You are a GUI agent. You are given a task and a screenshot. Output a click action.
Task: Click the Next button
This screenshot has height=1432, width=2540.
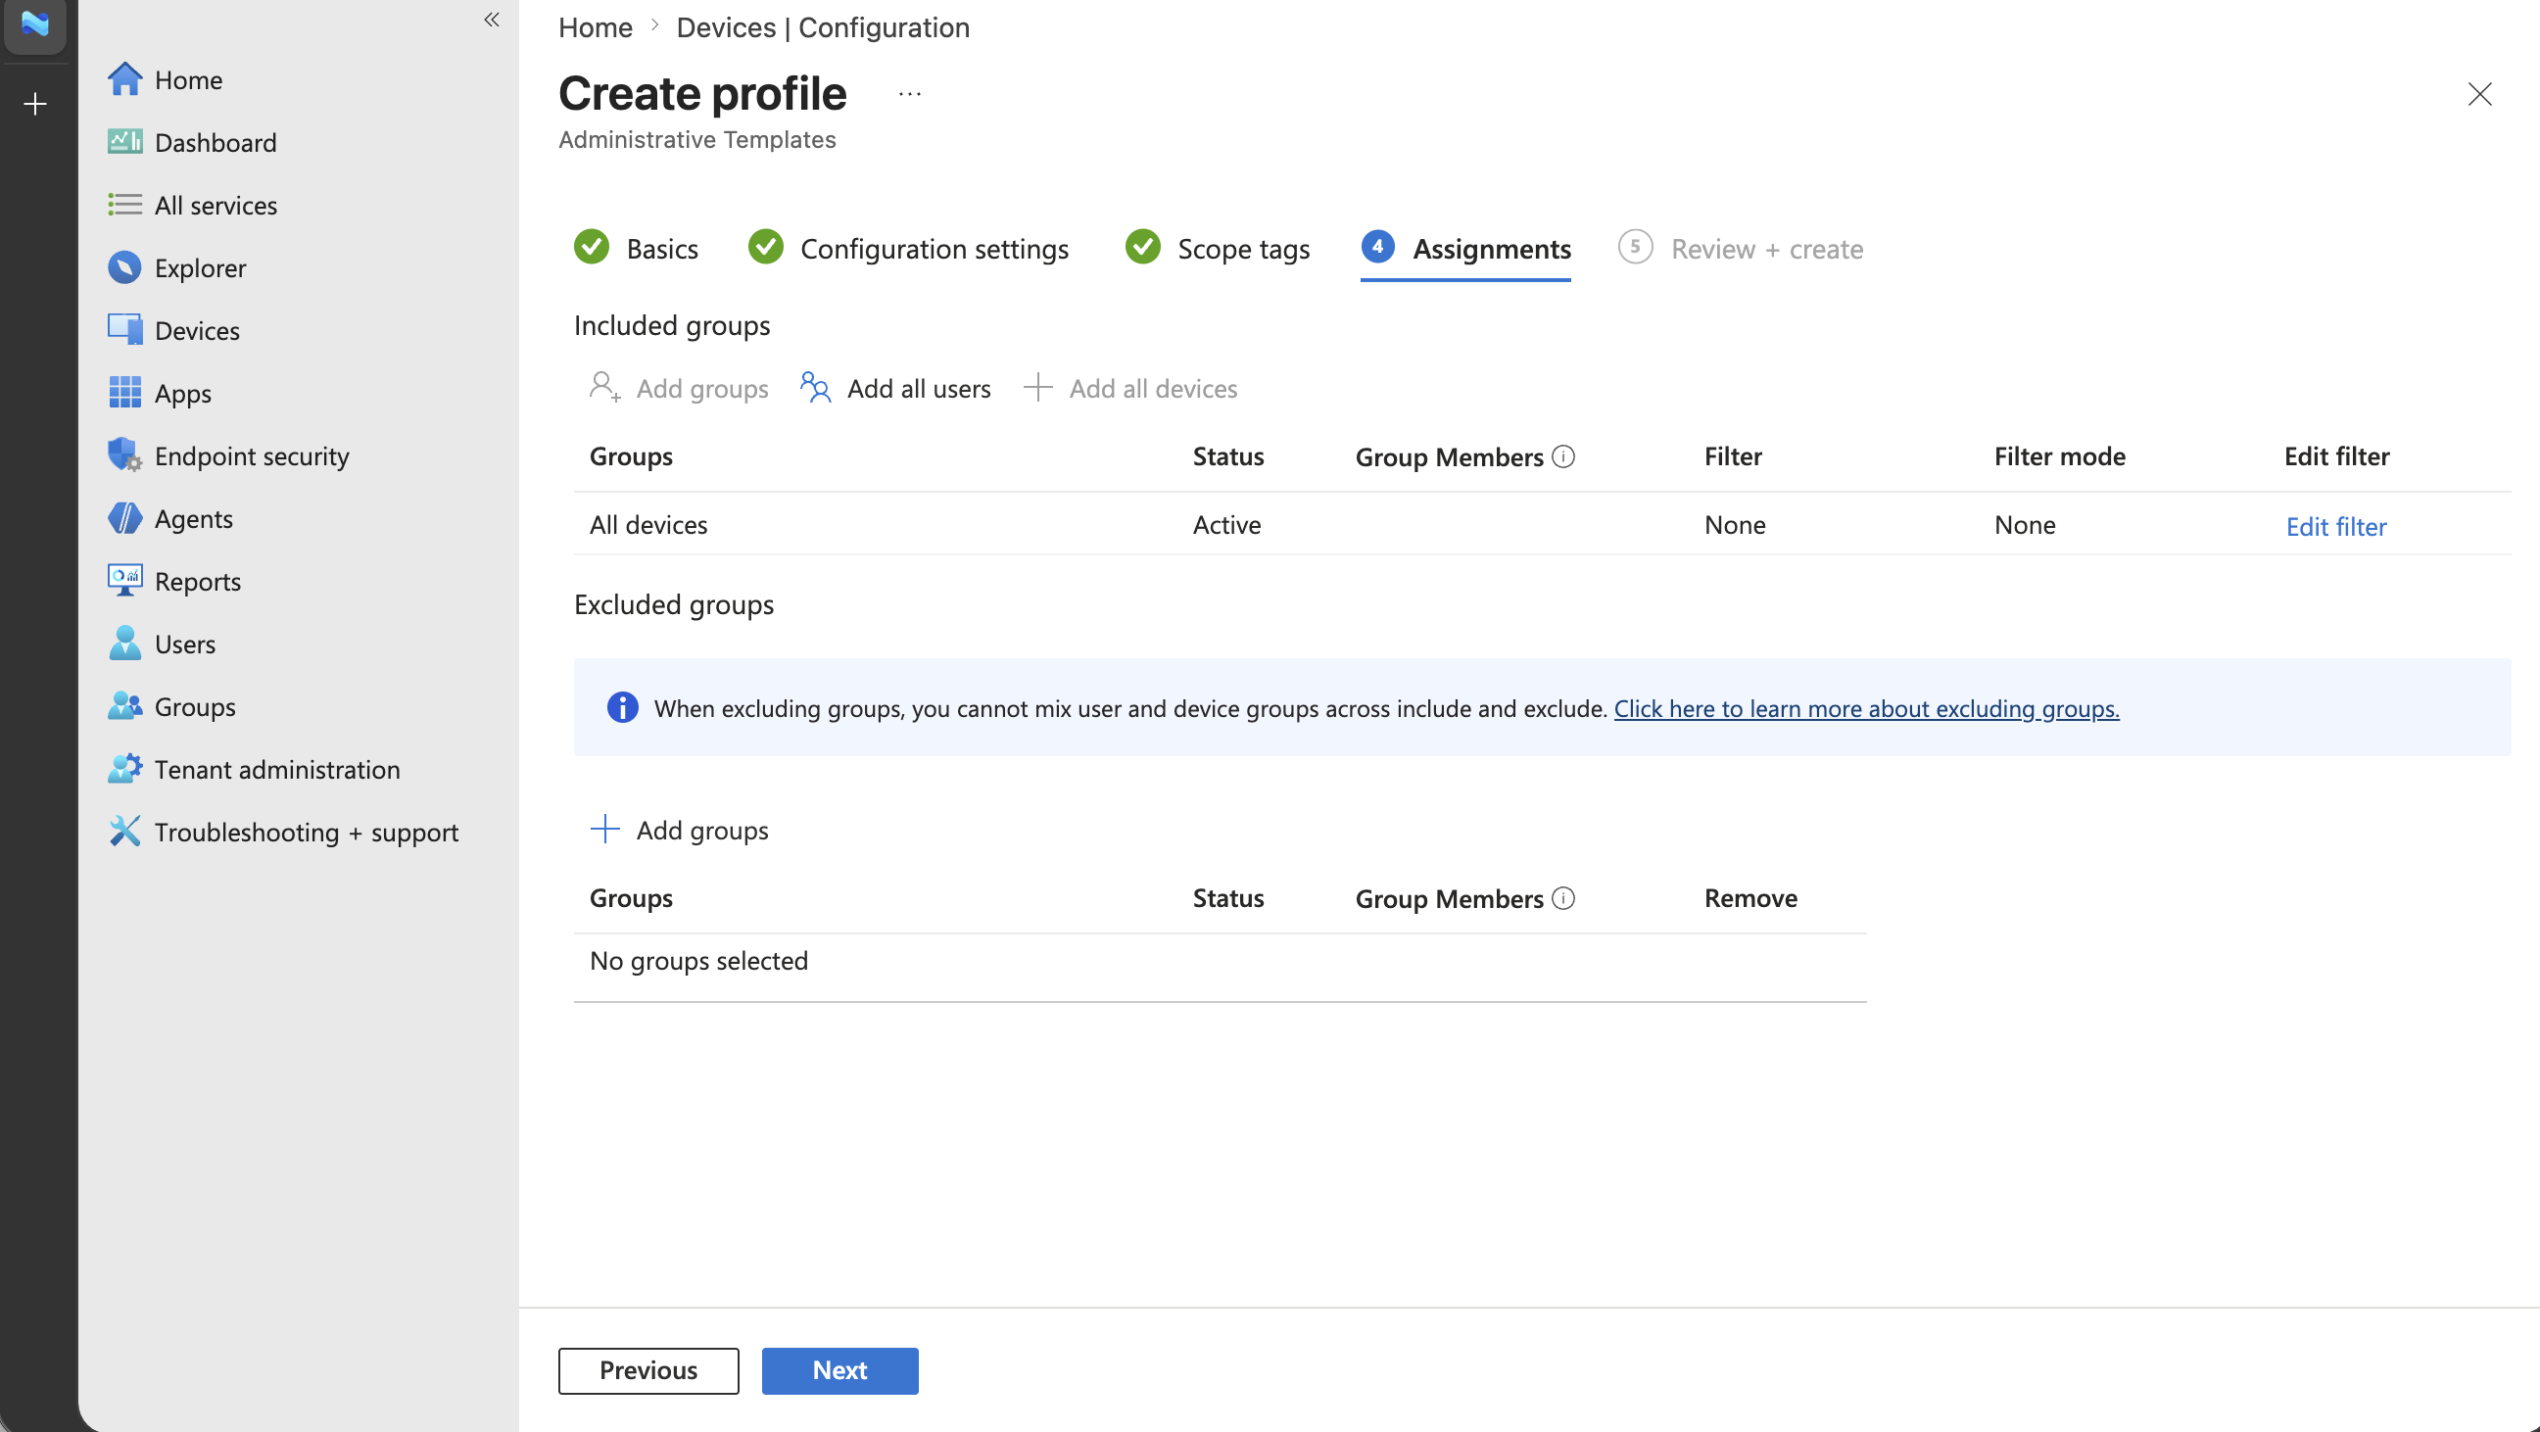pos(839,1370)
